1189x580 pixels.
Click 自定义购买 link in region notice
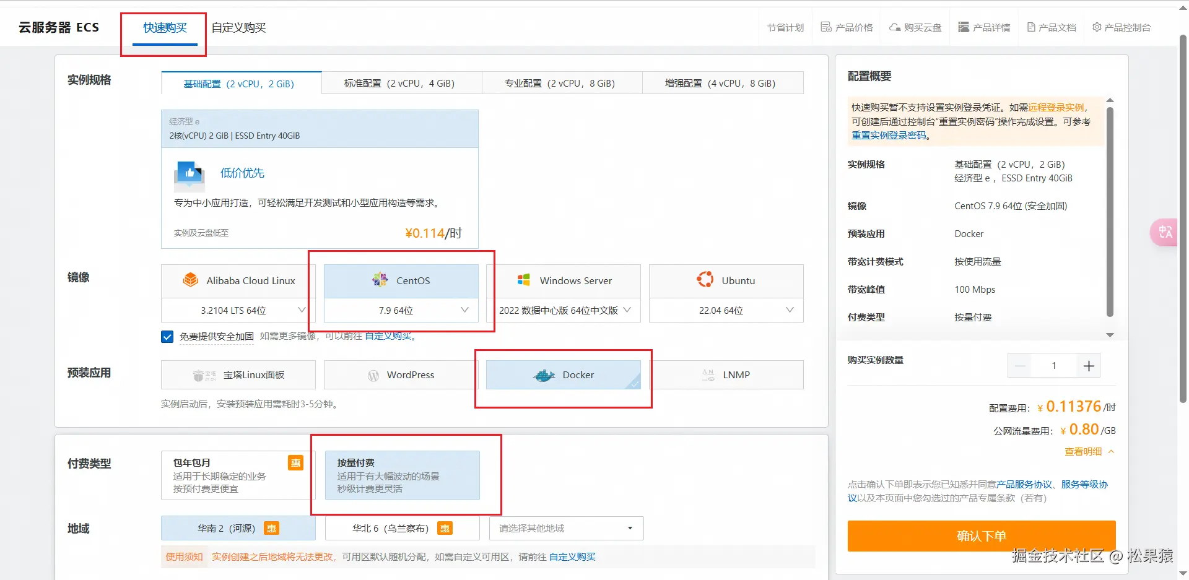572,556
